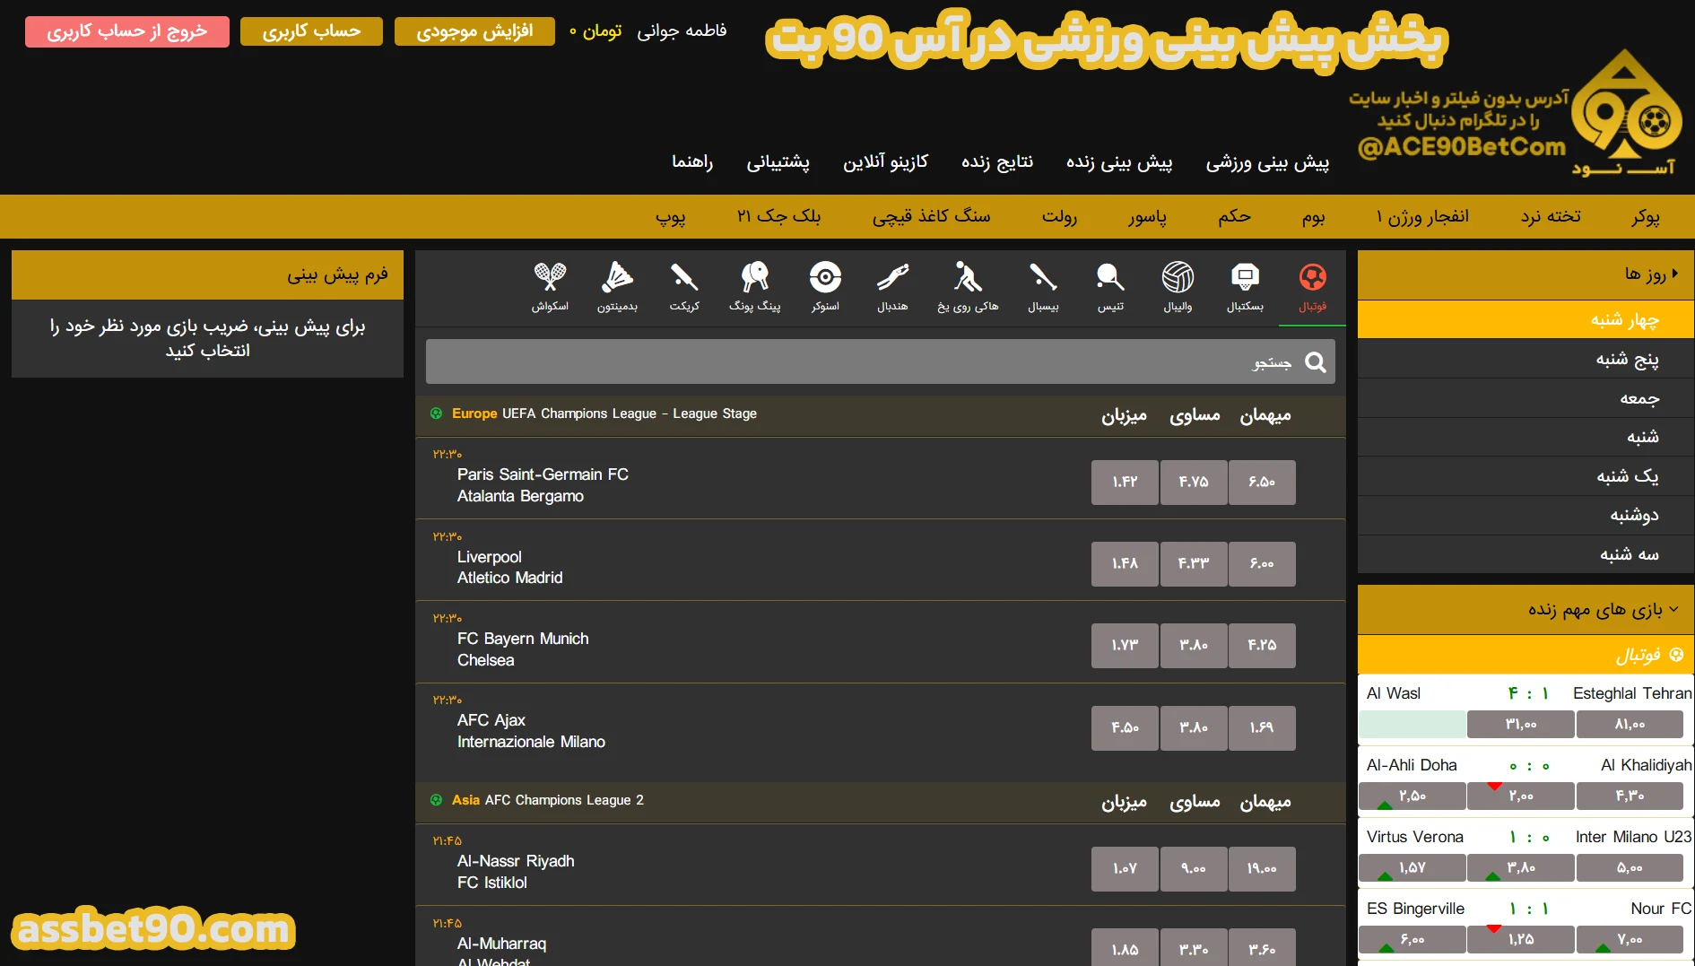Viewport: 1695px width, 966px height.
Task: Open the volleyball sport category
Action: [1178, 286]
